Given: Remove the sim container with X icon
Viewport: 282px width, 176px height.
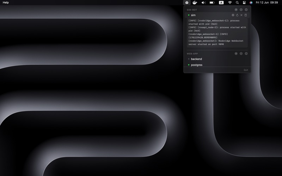Looking at the screenshot, I should (241, 15).
